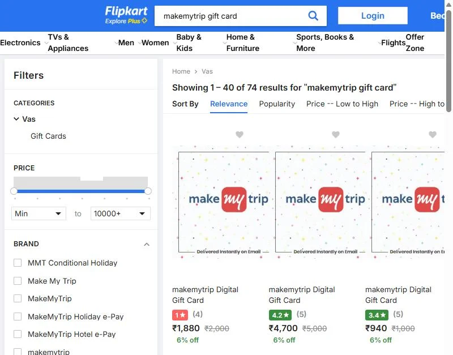
Task: Click the (4) ratings count
Action: [x=198, y=314]
